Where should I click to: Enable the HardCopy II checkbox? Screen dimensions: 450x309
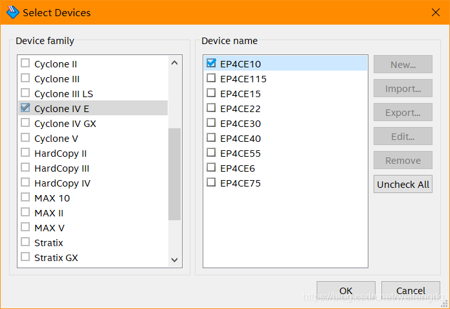25,153
